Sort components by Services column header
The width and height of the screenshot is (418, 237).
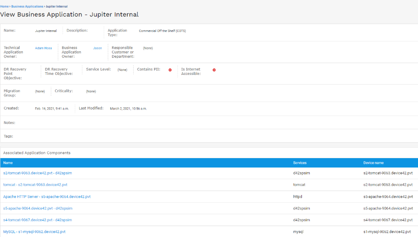pos(300,163)
